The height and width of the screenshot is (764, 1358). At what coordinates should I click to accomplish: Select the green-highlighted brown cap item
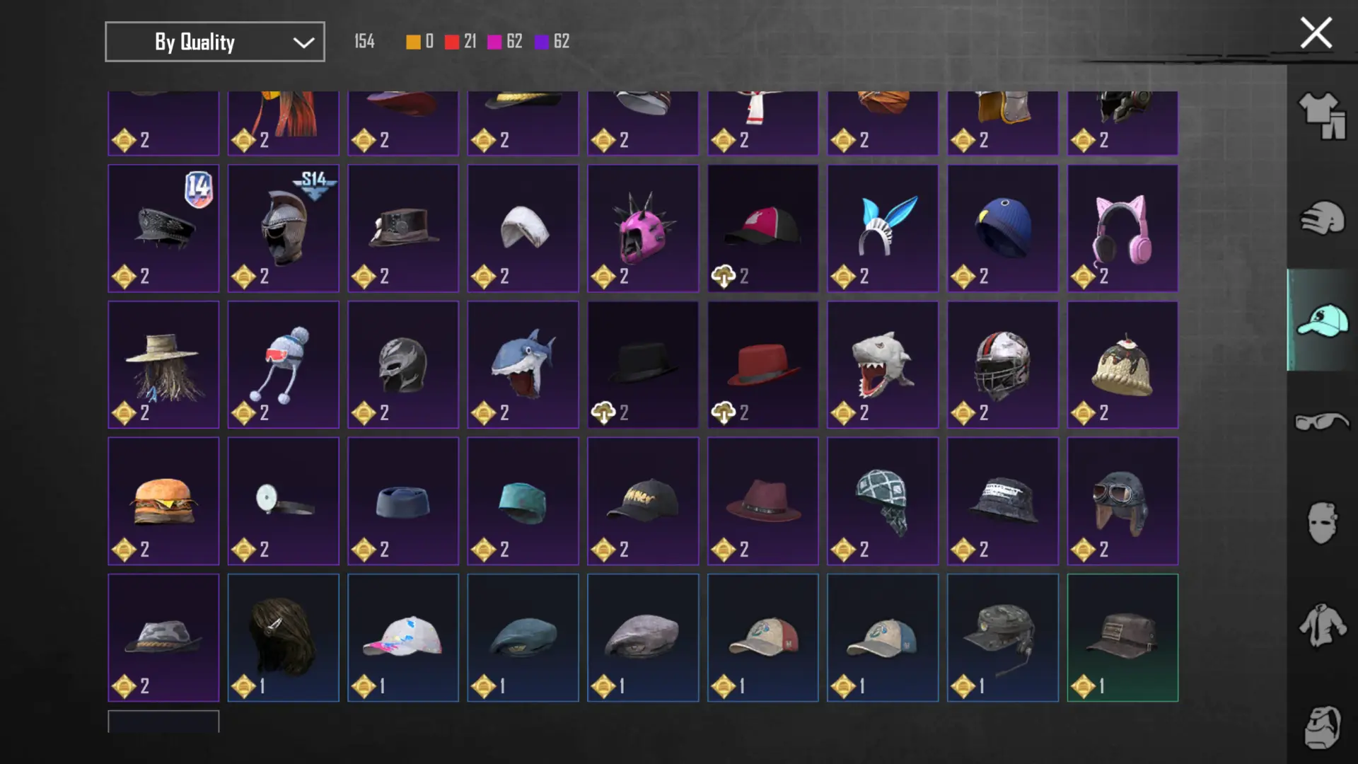click(1122, 638)
